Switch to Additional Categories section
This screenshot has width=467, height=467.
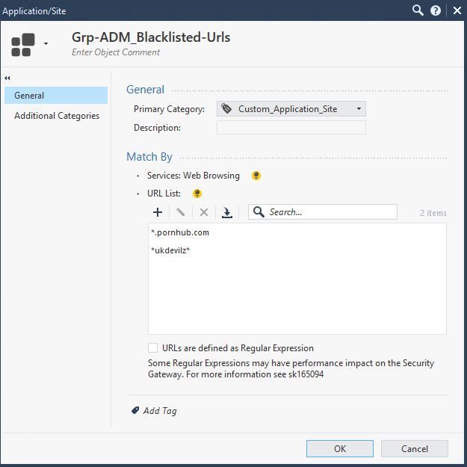(x=57, y=116)
